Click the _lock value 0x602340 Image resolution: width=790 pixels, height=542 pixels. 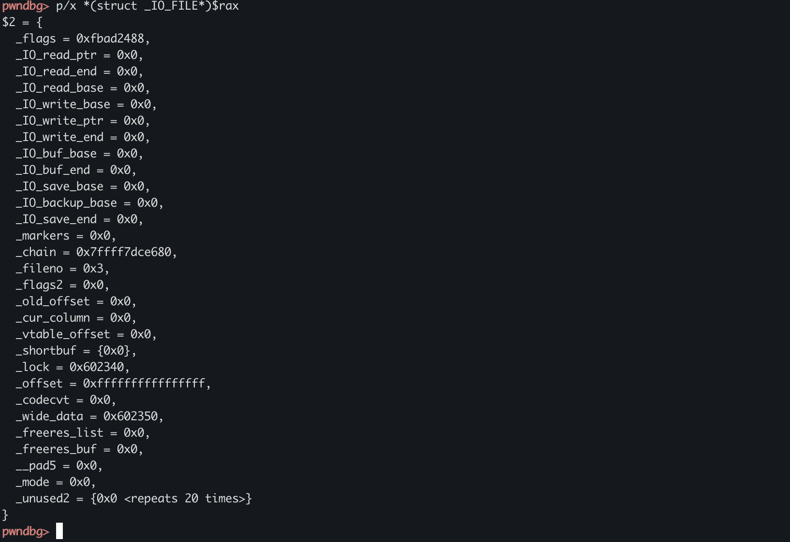coord(97,367)
